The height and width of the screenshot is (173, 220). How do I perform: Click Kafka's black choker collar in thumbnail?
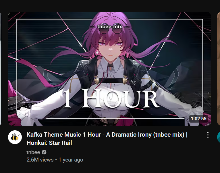pos(110,65)
